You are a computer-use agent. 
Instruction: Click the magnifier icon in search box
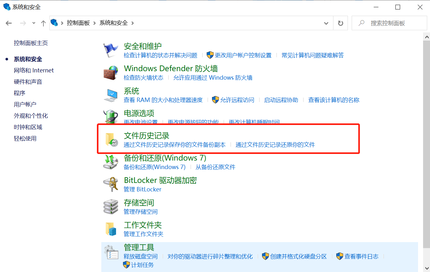point(362,23)
